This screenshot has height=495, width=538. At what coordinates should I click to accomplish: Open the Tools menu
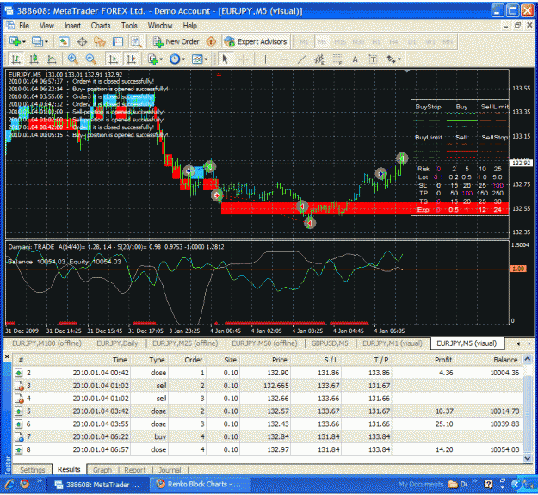tap(129, 26)
